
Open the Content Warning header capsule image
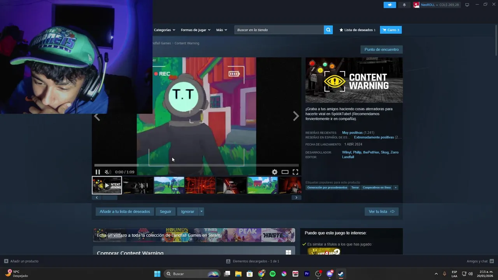point(354,80)
